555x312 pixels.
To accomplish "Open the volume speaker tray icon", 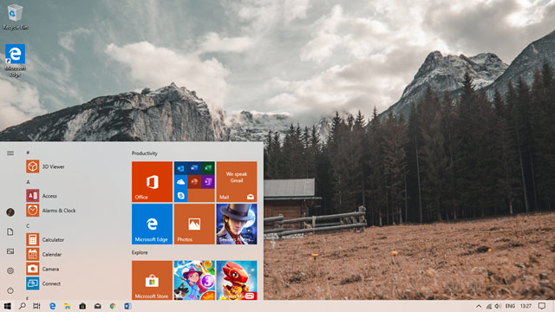I will point(498,306).
